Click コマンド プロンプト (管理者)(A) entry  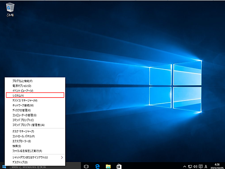click(35, 125)
